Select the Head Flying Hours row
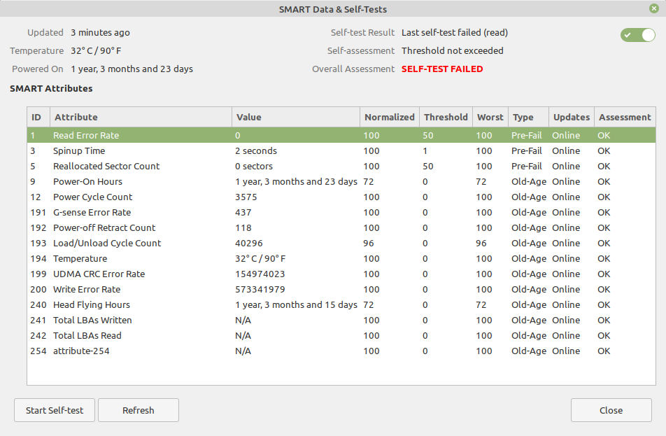 coord(341,304)
